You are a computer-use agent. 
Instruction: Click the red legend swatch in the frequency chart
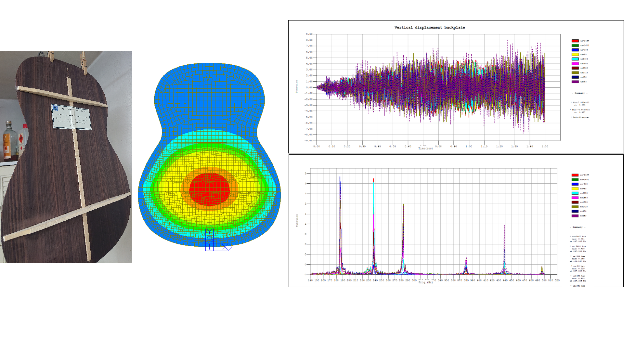click(575, 175)
